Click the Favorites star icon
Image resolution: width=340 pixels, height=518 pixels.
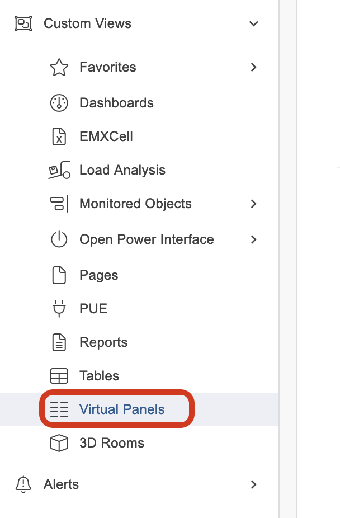point(59,67)
